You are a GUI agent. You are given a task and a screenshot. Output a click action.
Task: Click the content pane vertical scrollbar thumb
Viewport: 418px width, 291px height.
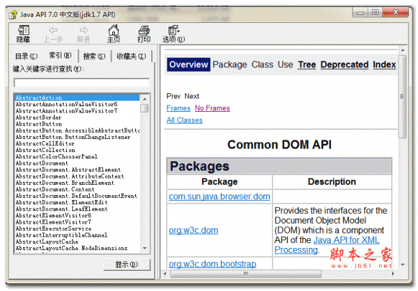click(403, 97)
